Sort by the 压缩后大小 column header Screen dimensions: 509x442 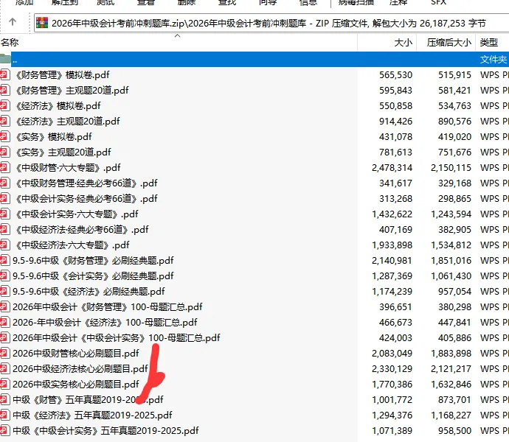[449, 43]
